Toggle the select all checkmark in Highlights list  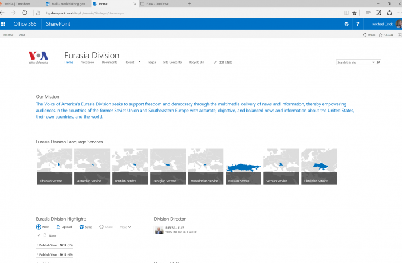[x=38, y=235]
